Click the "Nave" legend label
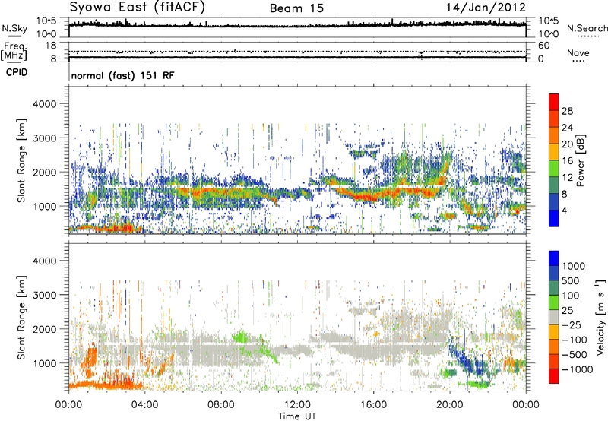This screenshot has height=421, width=608. click(x=578, y=52)
